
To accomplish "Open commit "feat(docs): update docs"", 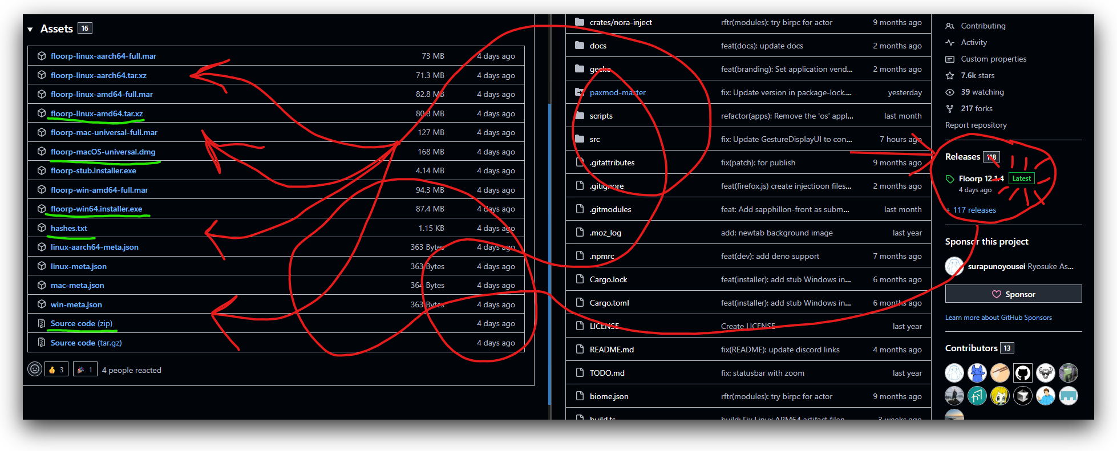I will click(762, 46).
